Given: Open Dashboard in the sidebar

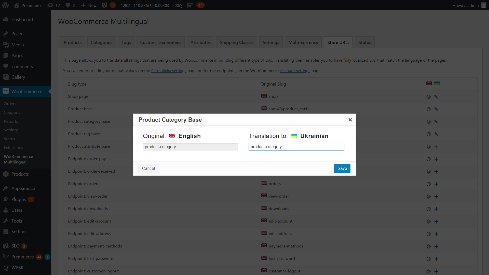Looking at the screenshot, I should pos(22,20).
